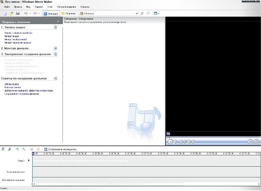Open the Запись видео tips link

click(x=12, y=84)
